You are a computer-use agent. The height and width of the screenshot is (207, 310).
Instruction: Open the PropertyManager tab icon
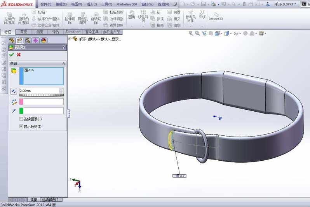point(19,40)
